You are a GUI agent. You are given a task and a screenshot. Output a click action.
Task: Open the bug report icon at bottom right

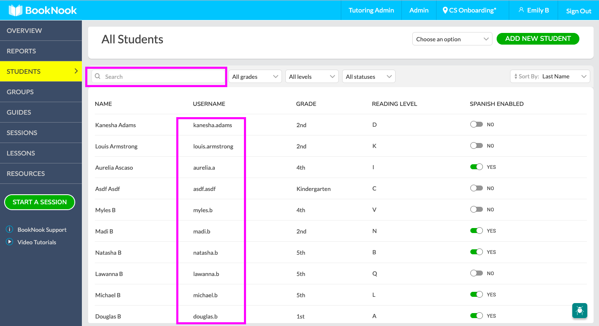[x=579, y=311]
